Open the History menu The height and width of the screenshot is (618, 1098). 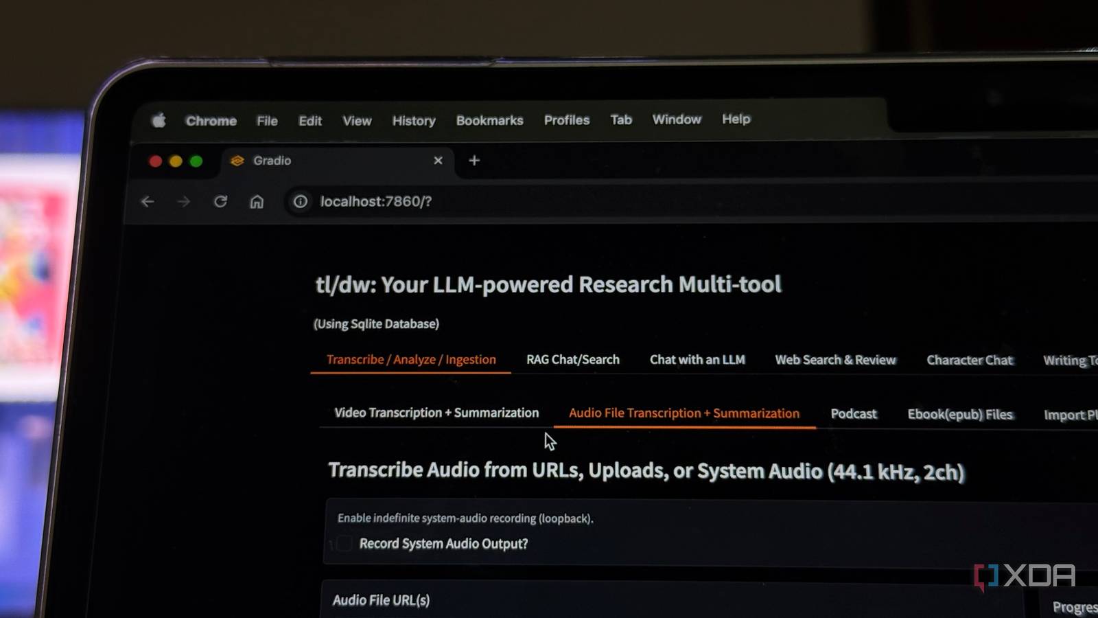pyautogui.click(x=413, y=120)
